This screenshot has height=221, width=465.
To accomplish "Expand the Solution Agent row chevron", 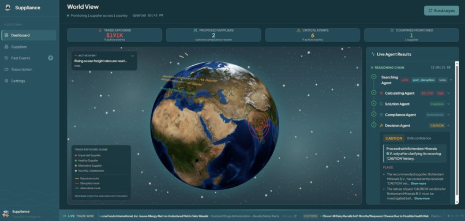I will point(448,104).
